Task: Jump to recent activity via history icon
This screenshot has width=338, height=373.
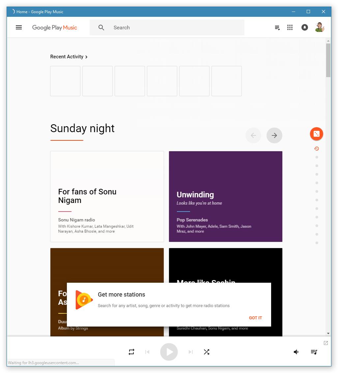Action: click(x=317, y=149)
